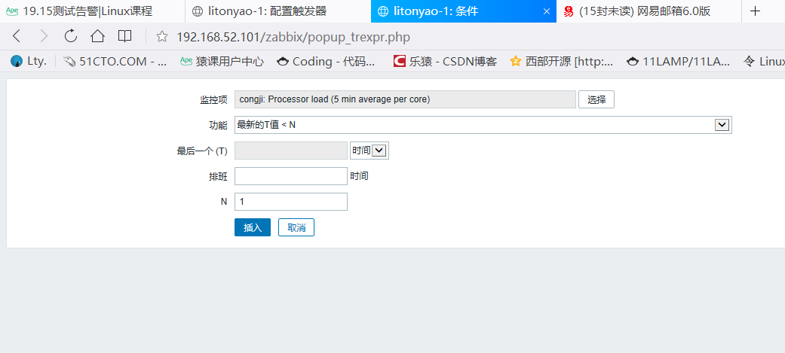Reload the current page

pyautogui.click(x=71, y=36)
